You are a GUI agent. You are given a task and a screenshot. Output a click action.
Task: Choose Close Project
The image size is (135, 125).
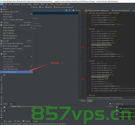16,17
